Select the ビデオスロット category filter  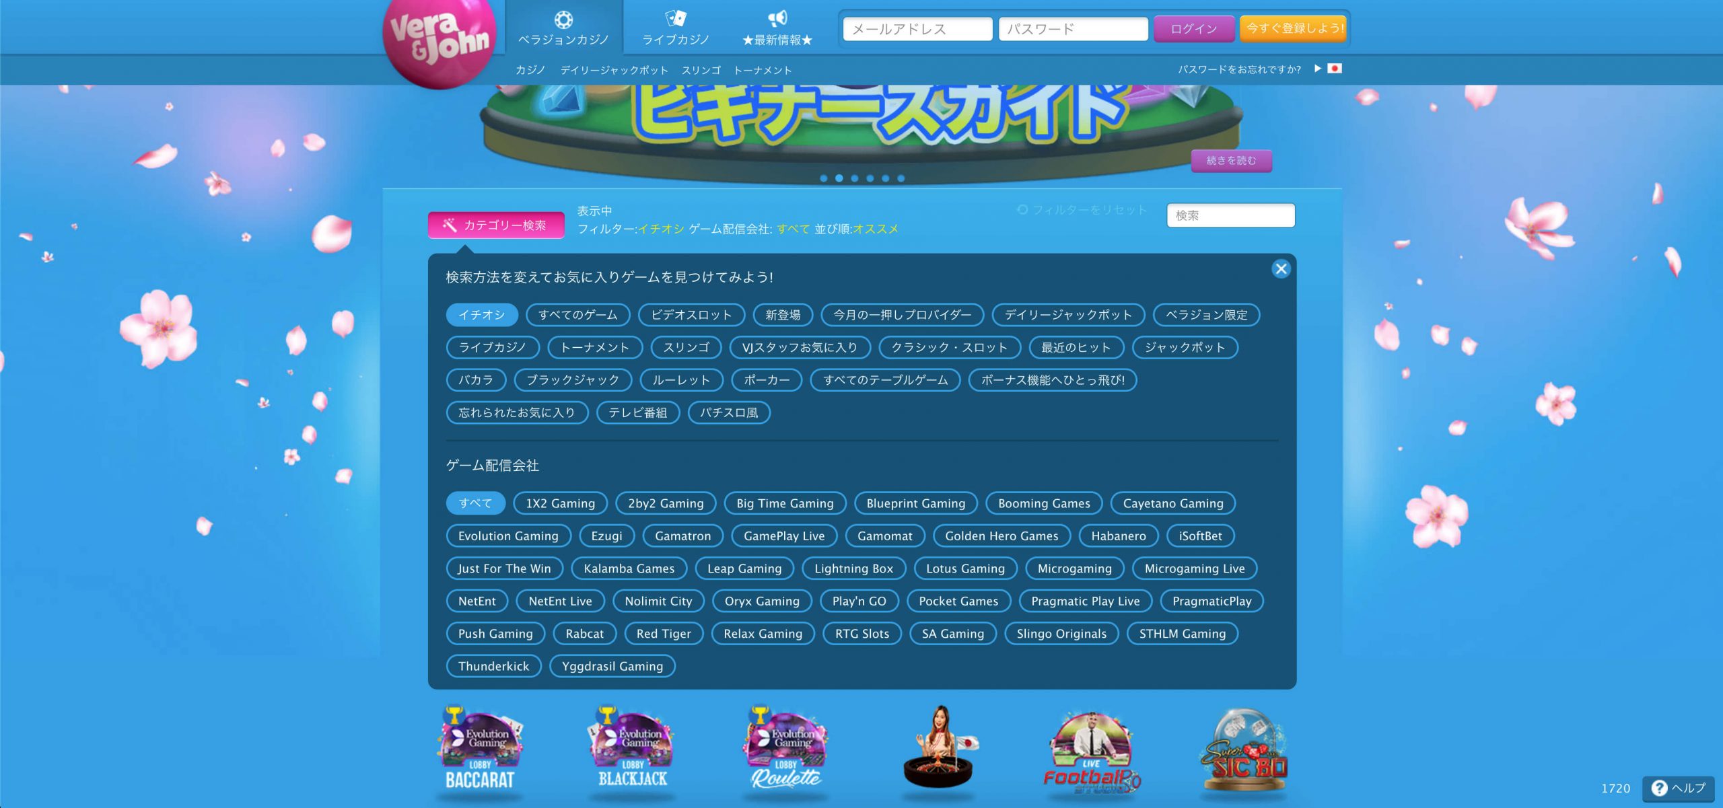pyautogui.click(x=691, y=315)
